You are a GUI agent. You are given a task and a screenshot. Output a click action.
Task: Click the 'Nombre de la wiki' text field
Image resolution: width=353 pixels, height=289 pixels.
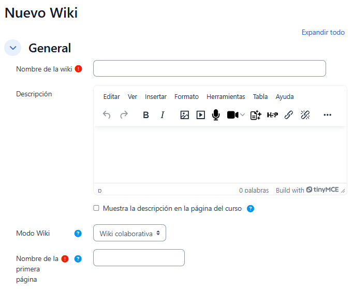point(209,68)
